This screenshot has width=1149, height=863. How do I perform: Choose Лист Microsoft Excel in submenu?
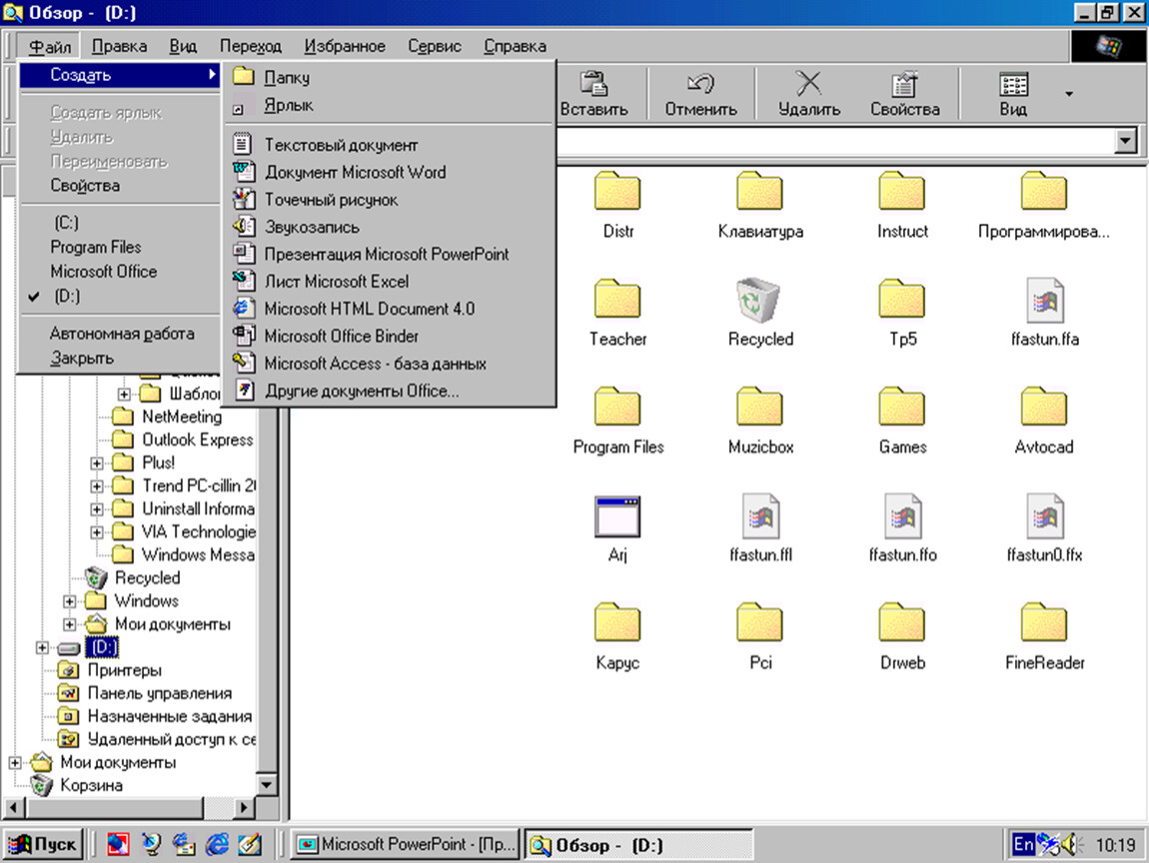(x=389, y=282)
